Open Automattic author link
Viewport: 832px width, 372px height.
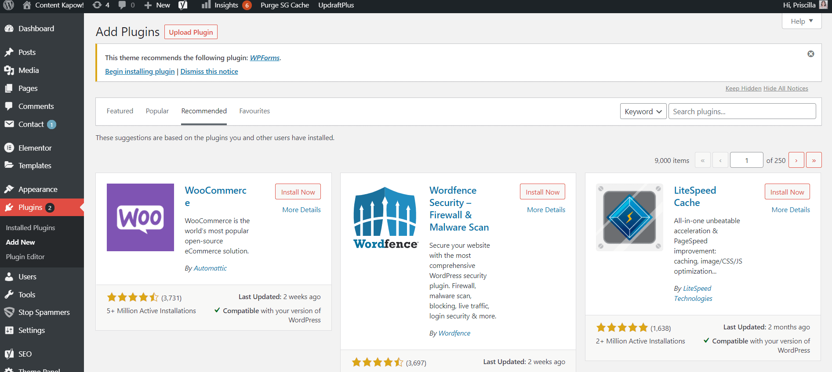[x=210, y=268]
